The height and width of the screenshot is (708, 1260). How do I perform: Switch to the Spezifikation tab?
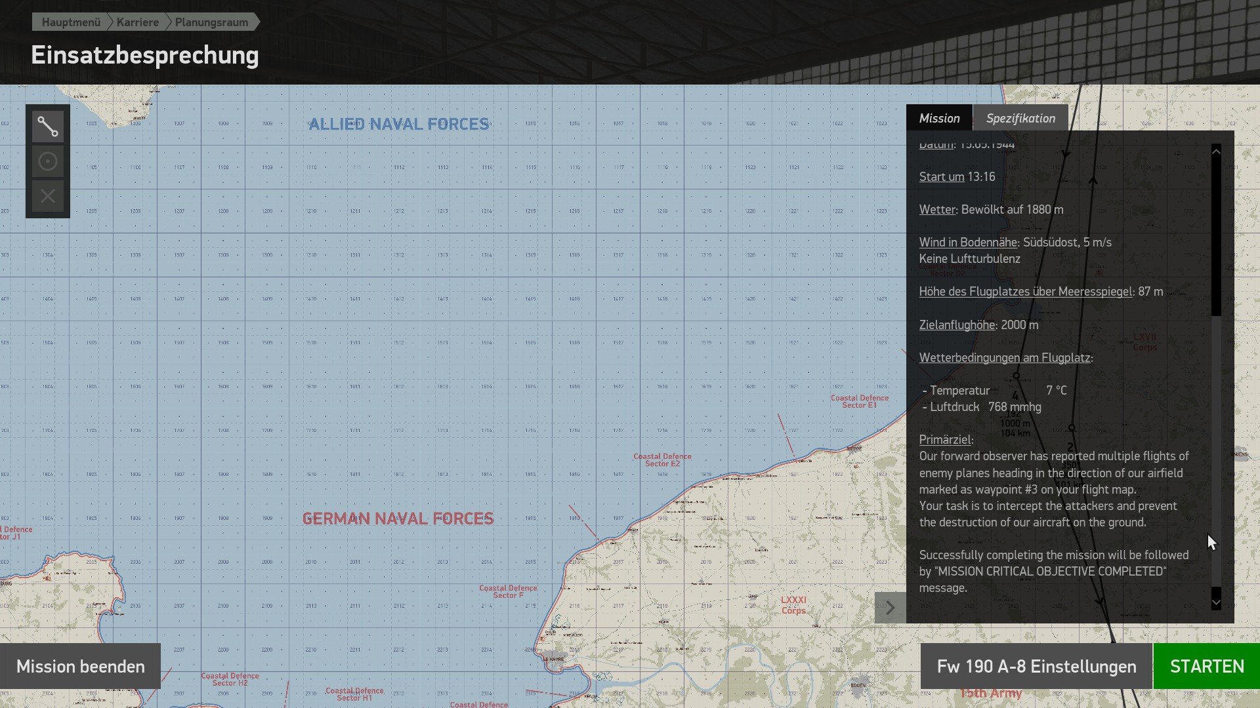click(1020, 118)
